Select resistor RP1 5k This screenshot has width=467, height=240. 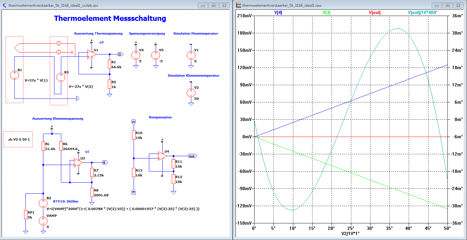25,214
